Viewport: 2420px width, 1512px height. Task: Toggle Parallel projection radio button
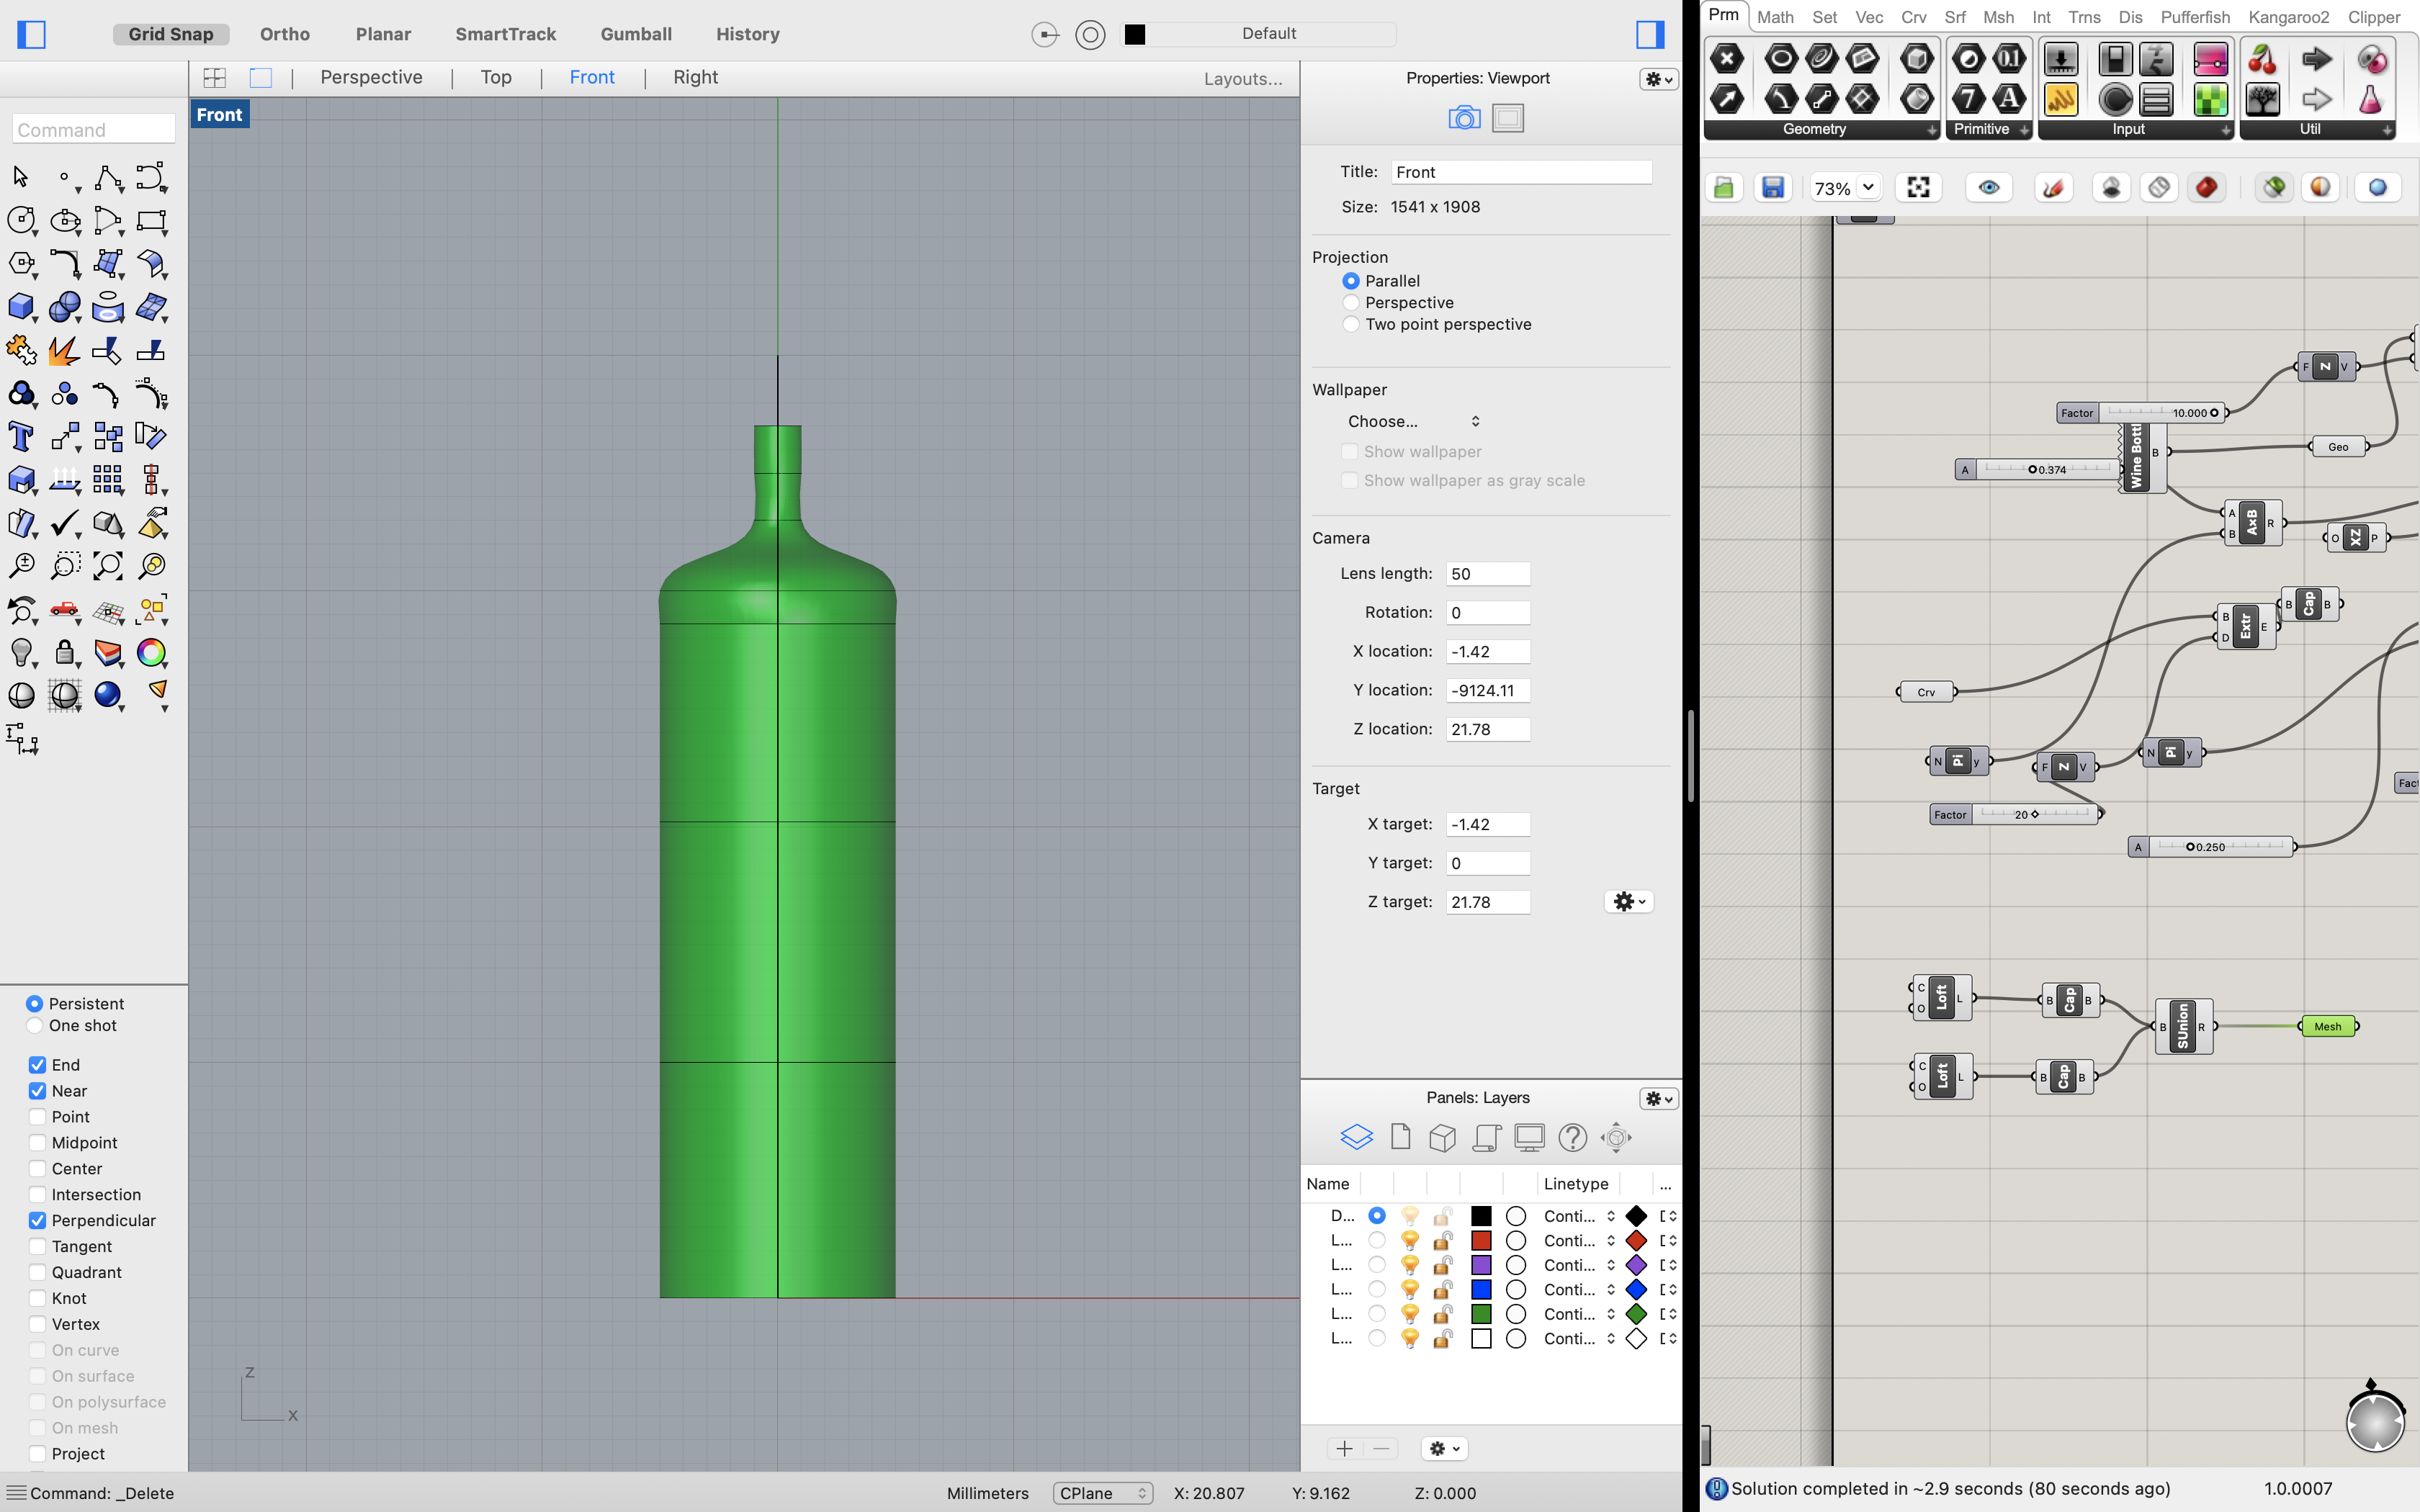click(1350, 281)
